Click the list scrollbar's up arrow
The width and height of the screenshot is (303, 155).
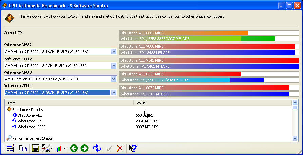[x=295, y=103]
